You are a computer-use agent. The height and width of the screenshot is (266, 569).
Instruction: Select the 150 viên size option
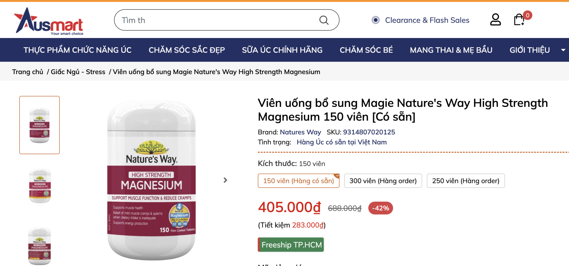pos(298,181)
